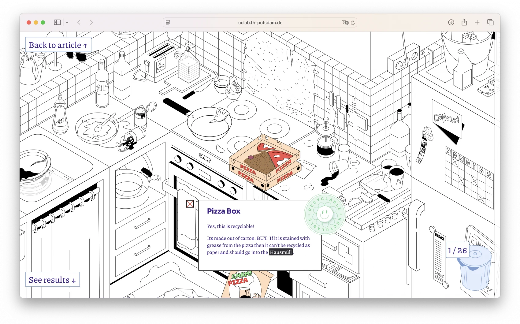Show the tab overview
Screen dimensions: 520x324
[490, 22]
